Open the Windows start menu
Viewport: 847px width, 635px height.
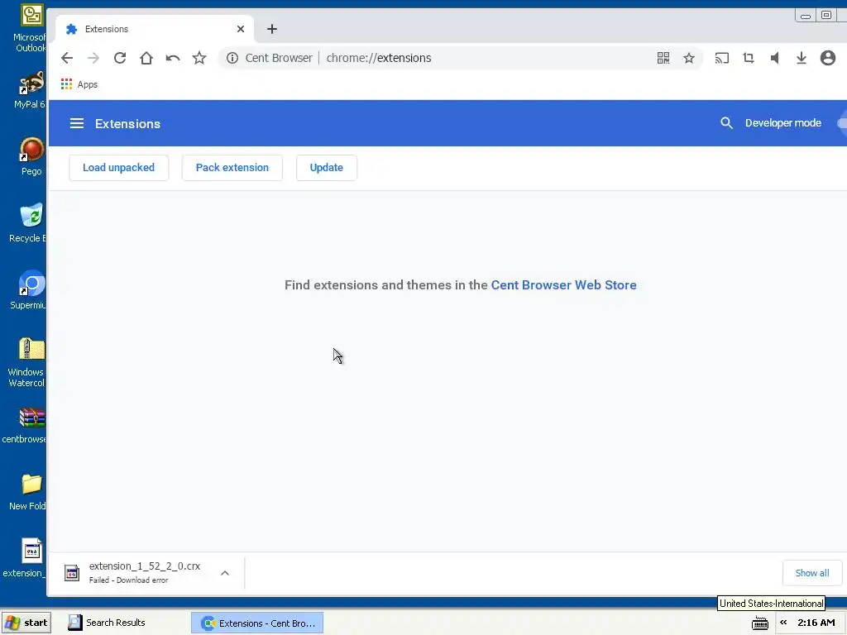coord(26,623)
